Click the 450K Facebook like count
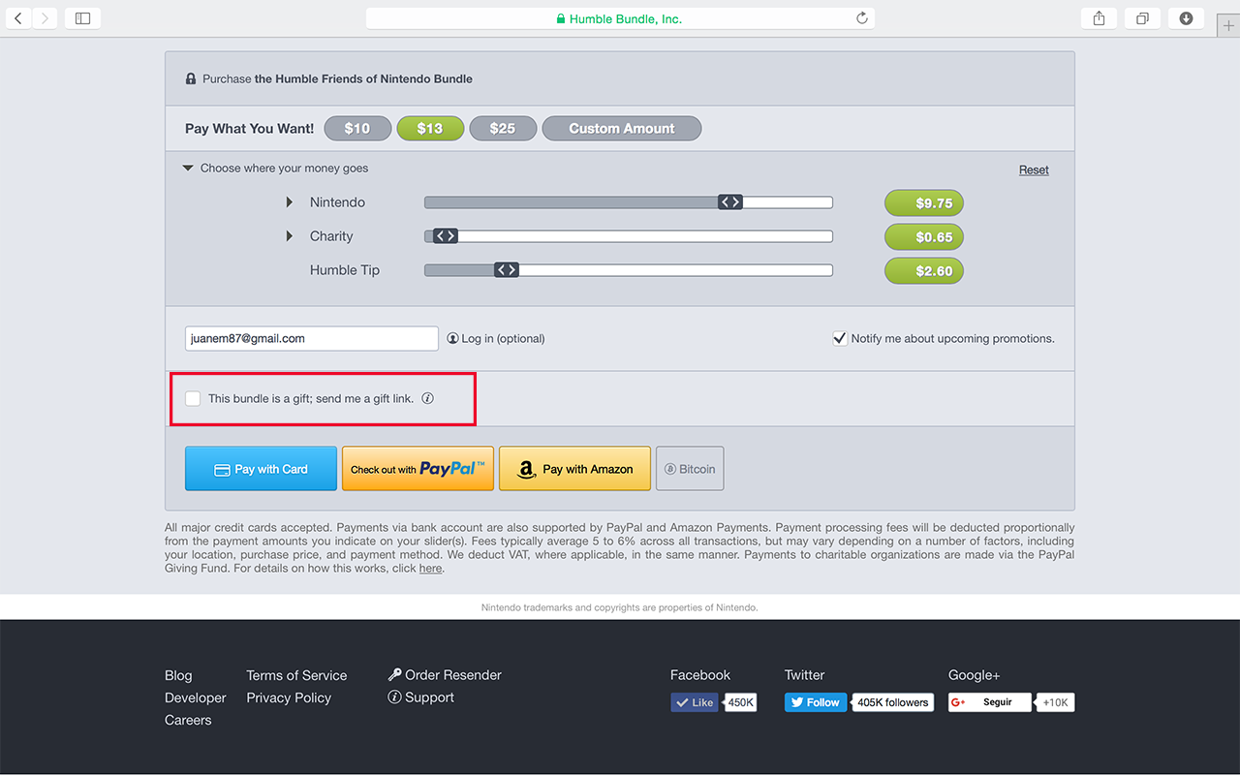 (741, 702)
